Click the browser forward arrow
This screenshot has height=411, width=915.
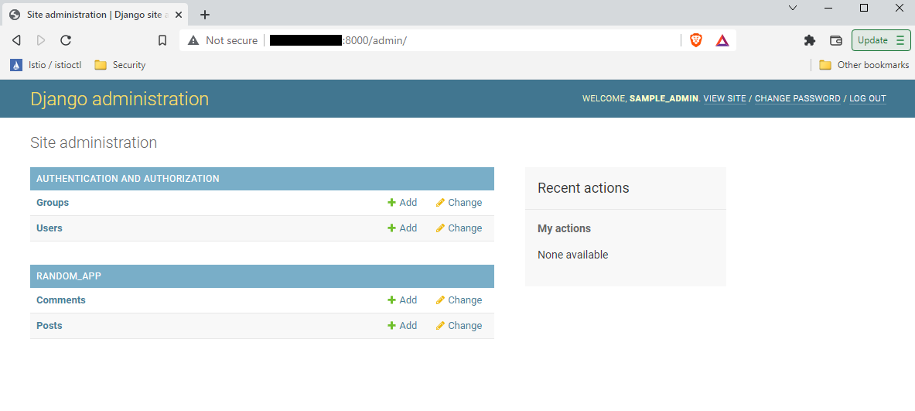pyautogui.click(x=41, y=40)
